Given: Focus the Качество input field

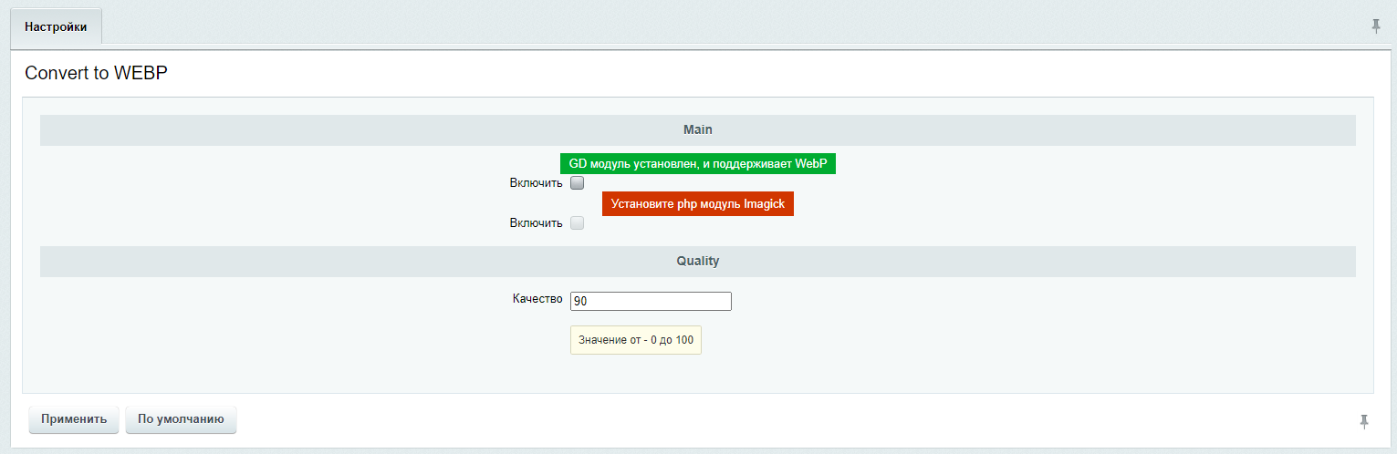Looking at the screenshot, I should (x=651, y=301).
